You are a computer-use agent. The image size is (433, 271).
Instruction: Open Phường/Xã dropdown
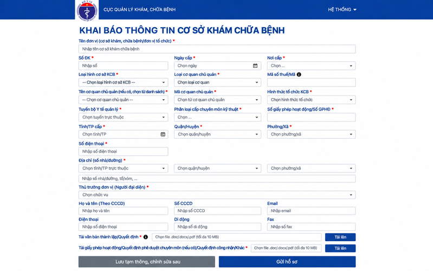[311, 134]
